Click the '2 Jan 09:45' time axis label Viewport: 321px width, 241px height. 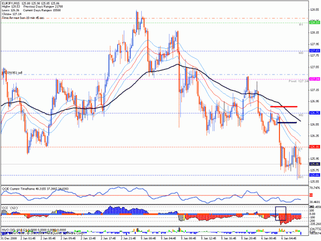coord(68,238)
